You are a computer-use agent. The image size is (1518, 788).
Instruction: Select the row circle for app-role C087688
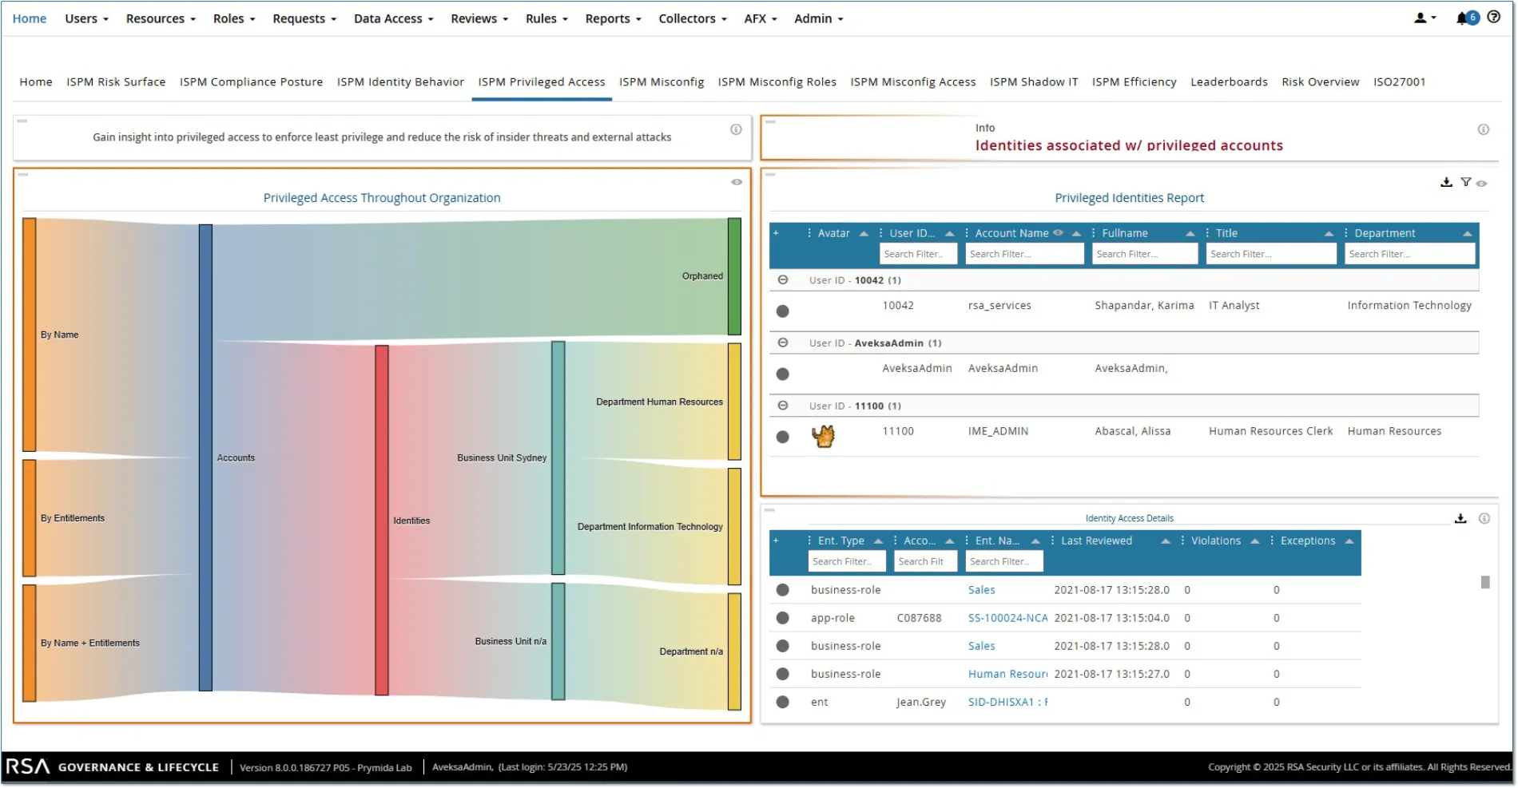pyautogui.click(x=783, y=618)
